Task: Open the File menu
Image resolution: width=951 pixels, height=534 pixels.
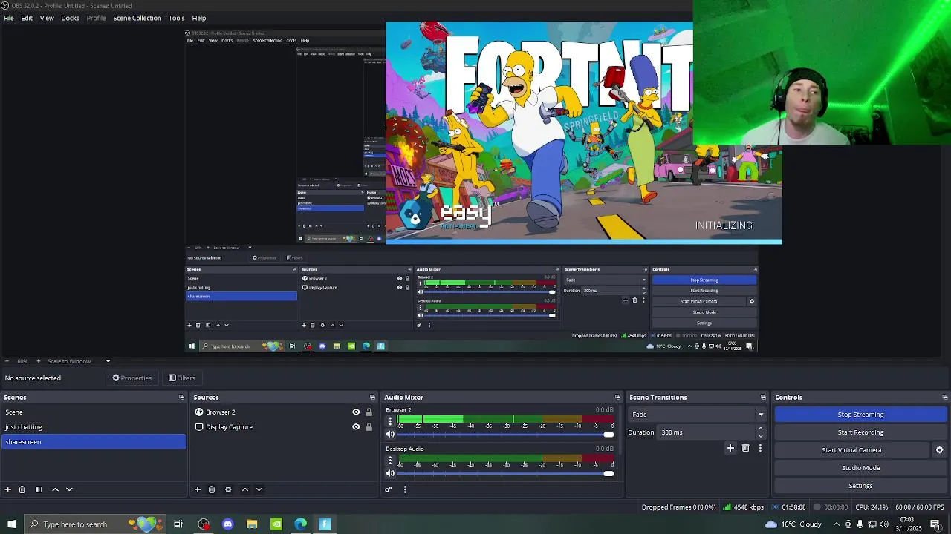Action: [x=9, y=18]
